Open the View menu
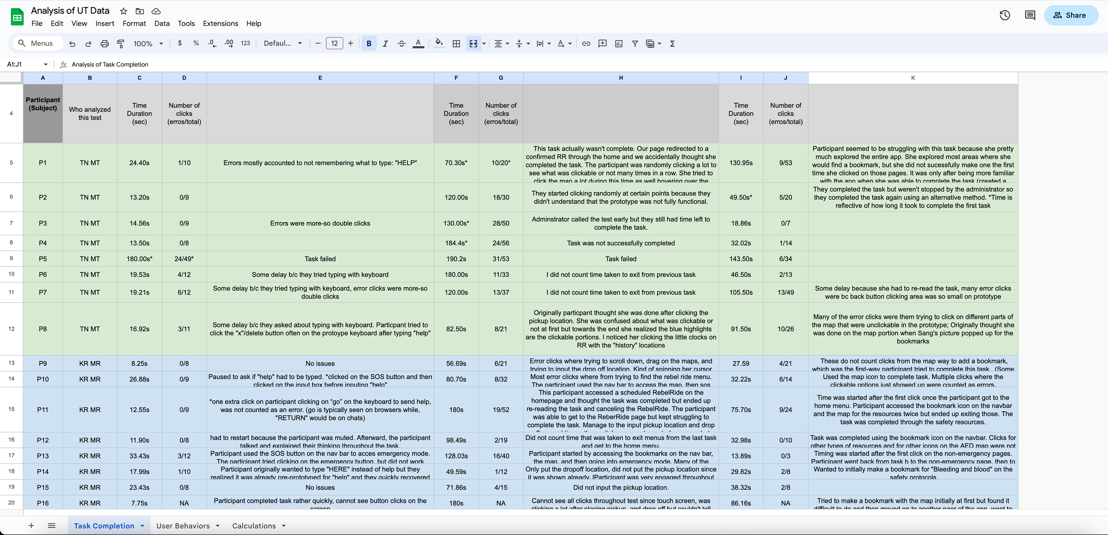The height and width of the screenshot is (535, 1108). click(79, 24)
